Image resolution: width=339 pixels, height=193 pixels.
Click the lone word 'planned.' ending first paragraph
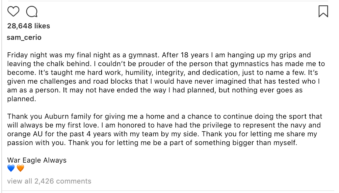[x=22, y=99]
